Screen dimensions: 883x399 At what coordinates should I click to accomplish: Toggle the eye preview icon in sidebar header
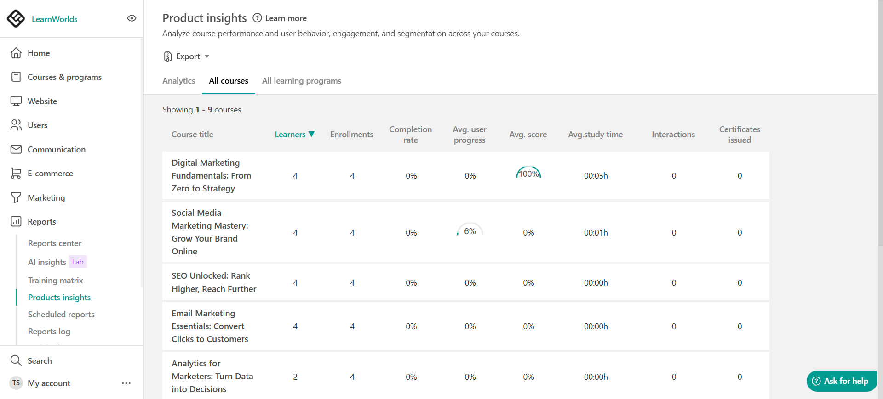[132, 18]
